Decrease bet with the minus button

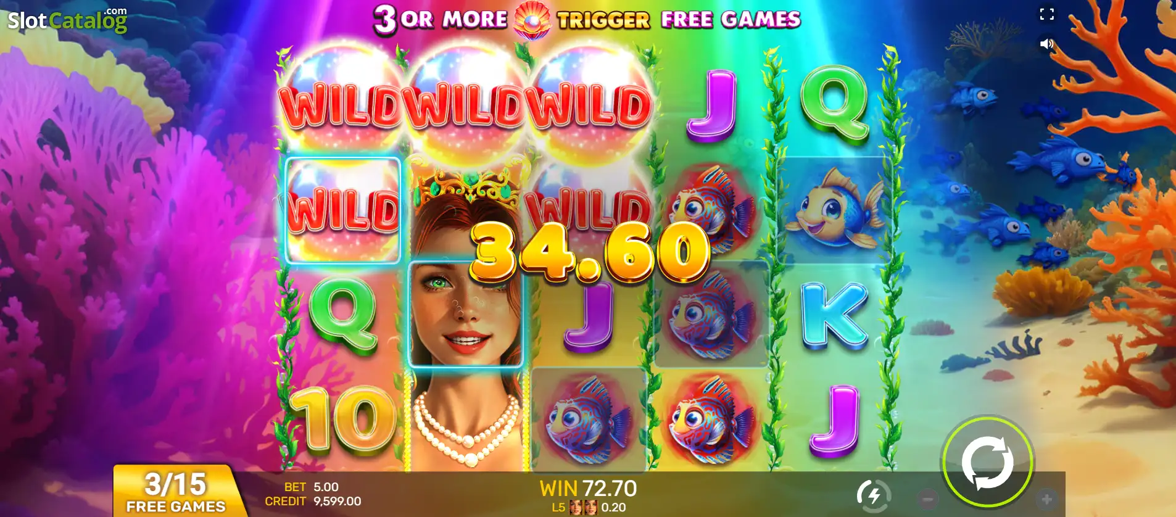927,498
